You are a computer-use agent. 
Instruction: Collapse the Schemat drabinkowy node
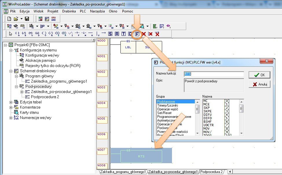coord(11,71)
